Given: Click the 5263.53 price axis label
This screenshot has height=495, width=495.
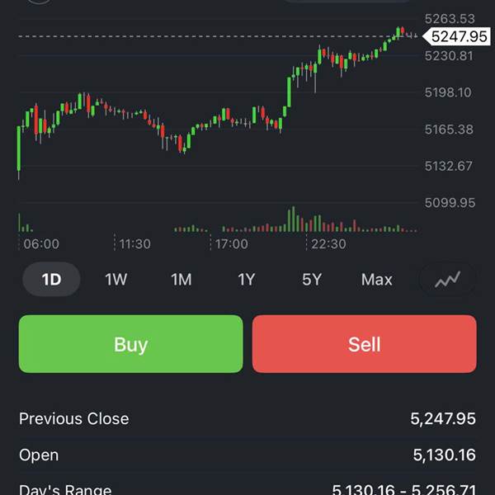Looking at the screenshot, I should (450, 19).
